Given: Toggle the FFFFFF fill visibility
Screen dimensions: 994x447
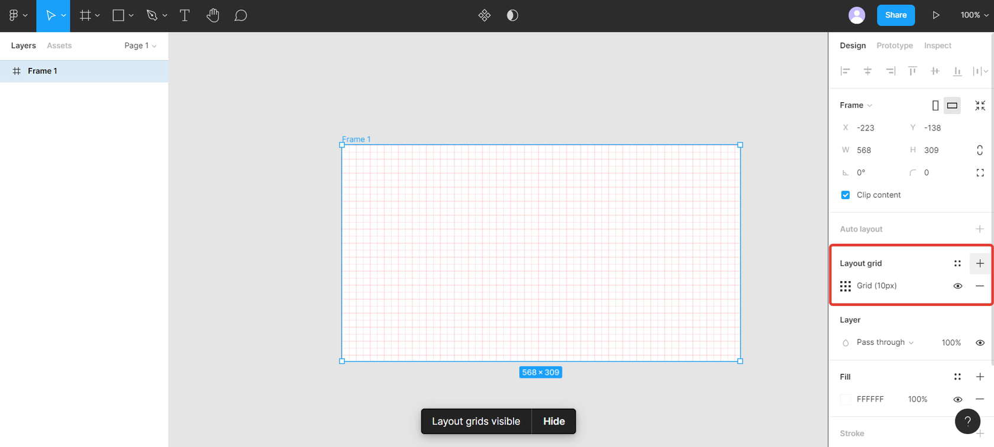Looking at the screenshot, I should 957,399.
